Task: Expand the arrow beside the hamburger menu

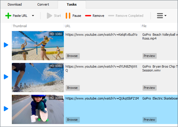Action: coord(165,16)
